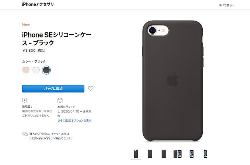Click the chat speech bubbles icon
Viewport: 250px width, 165px height.
click(x=25, y=134)
